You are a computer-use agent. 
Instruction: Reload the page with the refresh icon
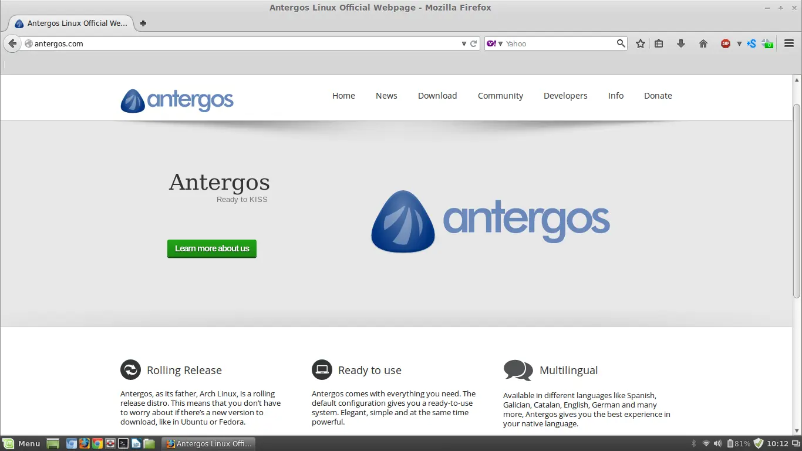click(x=474, y=43)
